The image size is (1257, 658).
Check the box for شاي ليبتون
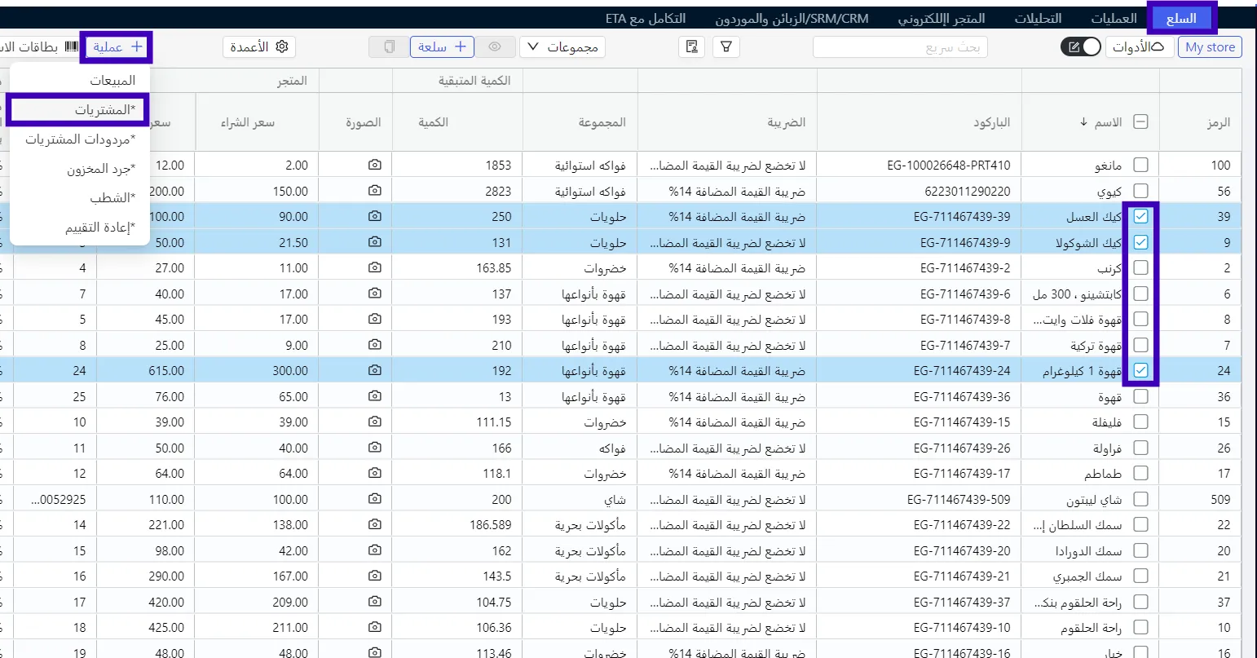click(1141, 499)
